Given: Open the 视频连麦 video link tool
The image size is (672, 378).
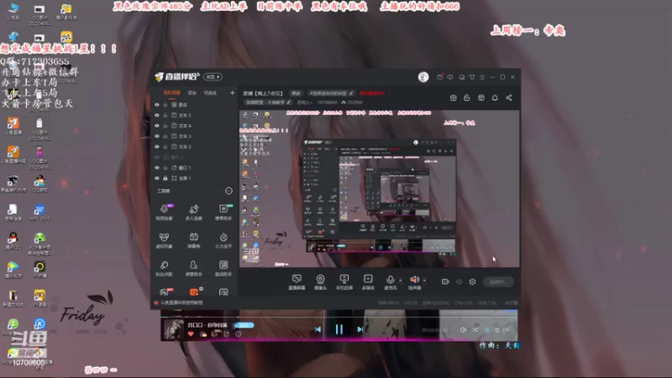Looking at the screenshot, I should (164, 213).
